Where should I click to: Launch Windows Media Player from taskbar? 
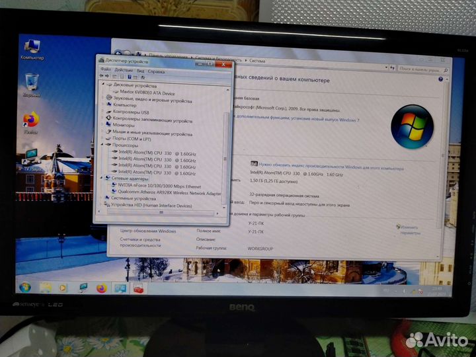63,288
